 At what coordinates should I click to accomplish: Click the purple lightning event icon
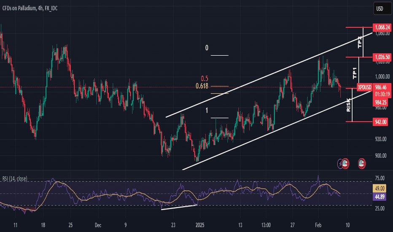340,164
